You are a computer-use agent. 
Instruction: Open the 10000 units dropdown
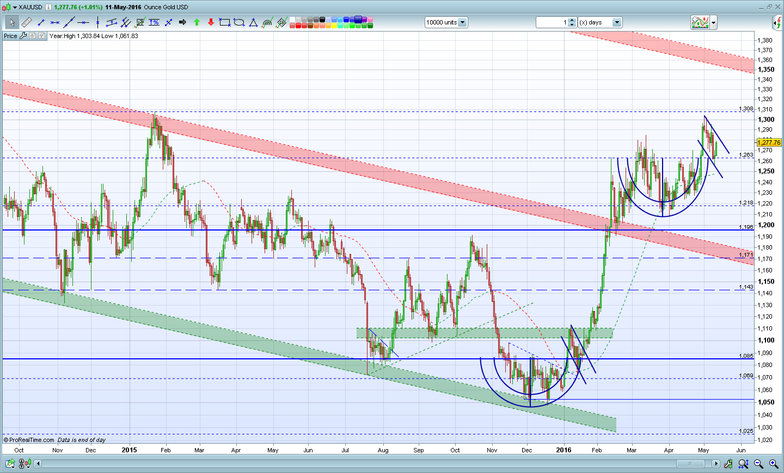(462, 22)
